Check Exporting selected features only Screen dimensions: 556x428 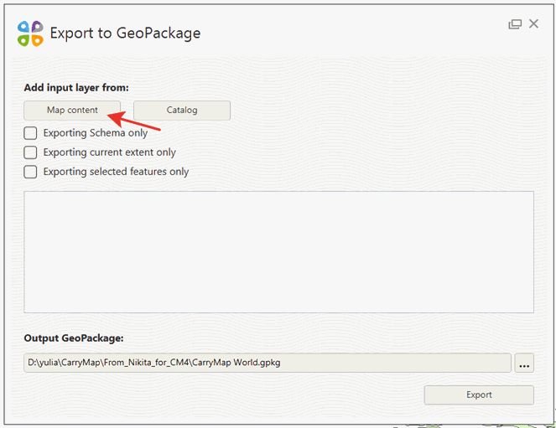(x=30, y=172)
